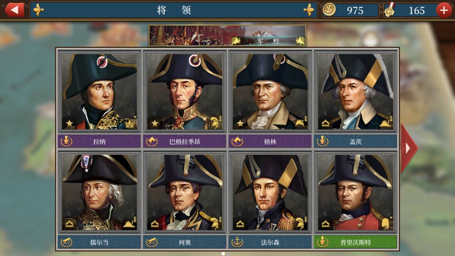Select the green 普里沃斯特 name label

pos(356,242)
